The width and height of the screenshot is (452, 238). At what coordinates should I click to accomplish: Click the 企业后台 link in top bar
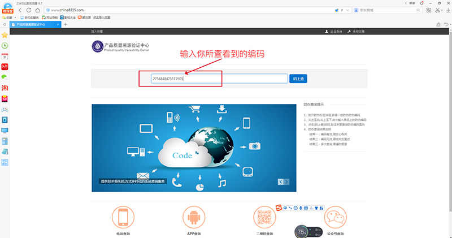click(x=335, y=32)
